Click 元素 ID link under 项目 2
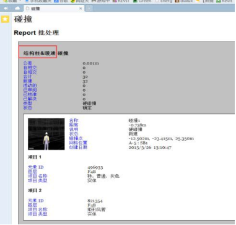The height and width of the screenshot is (225, 236). (36, 201)
